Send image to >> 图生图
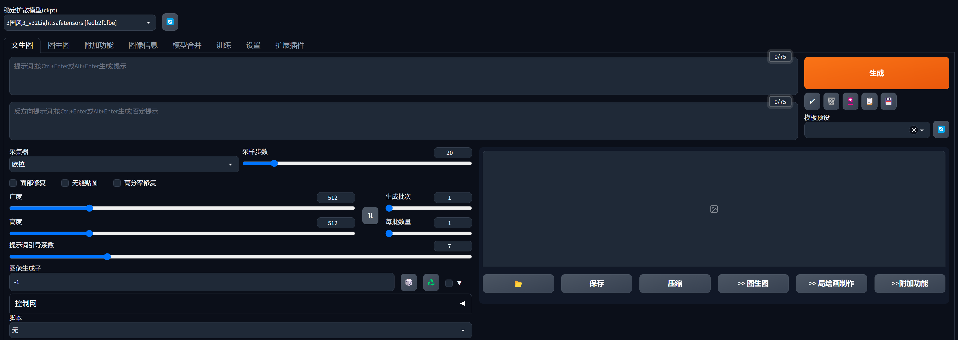 [753, 284]
